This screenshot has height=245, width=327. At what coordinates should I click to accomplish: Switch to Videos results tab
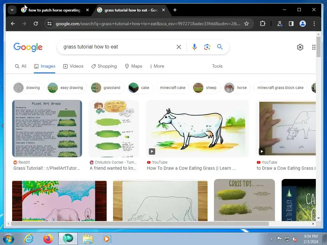click(x=73, y=66)
